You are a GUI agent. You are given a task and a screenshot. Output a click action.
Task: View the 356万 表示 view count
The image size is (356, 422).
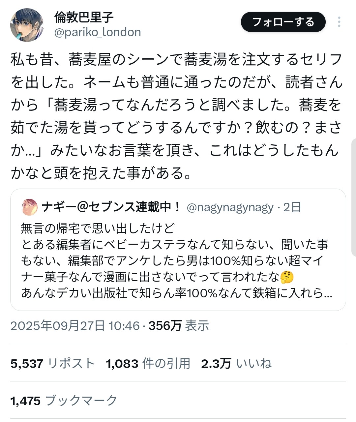(x=179, y=326)
